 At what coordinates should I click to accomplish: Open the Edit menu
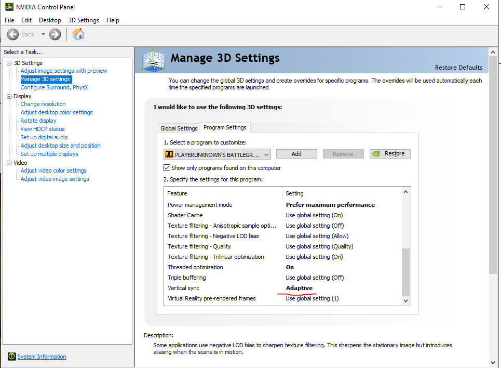[26, 20]
